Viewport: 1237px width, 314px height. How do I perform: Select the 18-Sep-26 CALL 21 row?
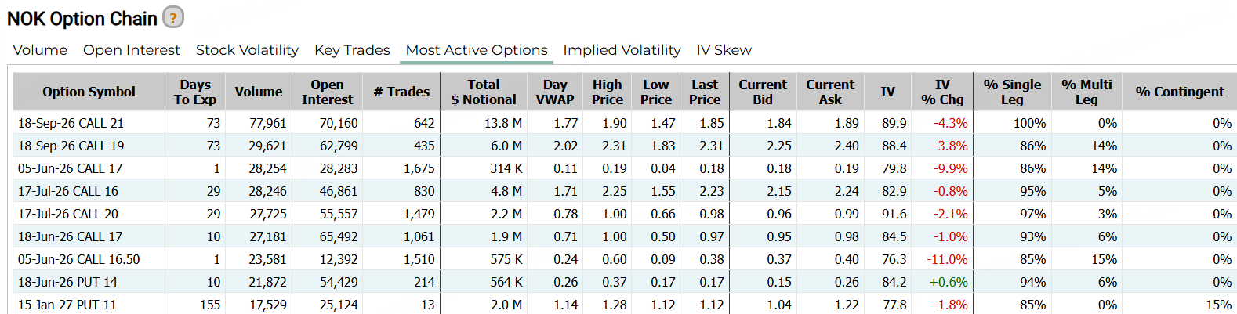point(625,123)
